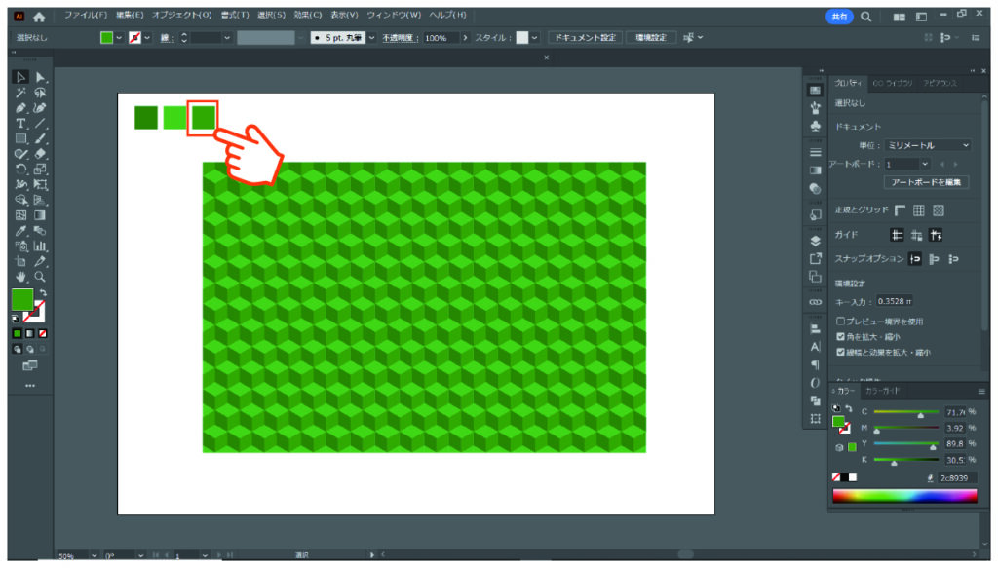Select the Selection tool (black arrow)

20,77
